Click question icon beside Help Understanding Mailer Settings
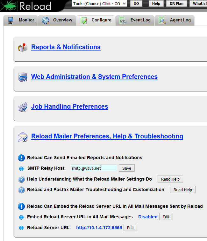Viewport: 207px width, 241px height. click(x=21, y=179)
